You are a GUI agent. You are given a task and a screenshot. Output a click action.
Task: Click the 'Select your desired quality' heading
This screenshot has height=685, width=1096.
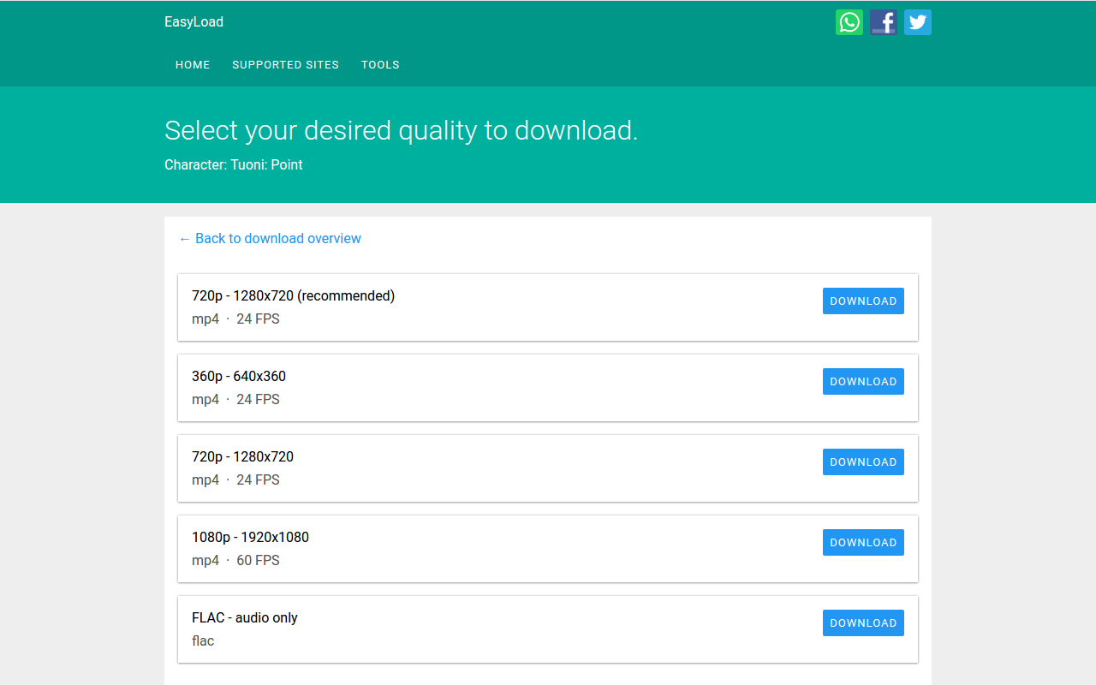click(x=401, y=130)
